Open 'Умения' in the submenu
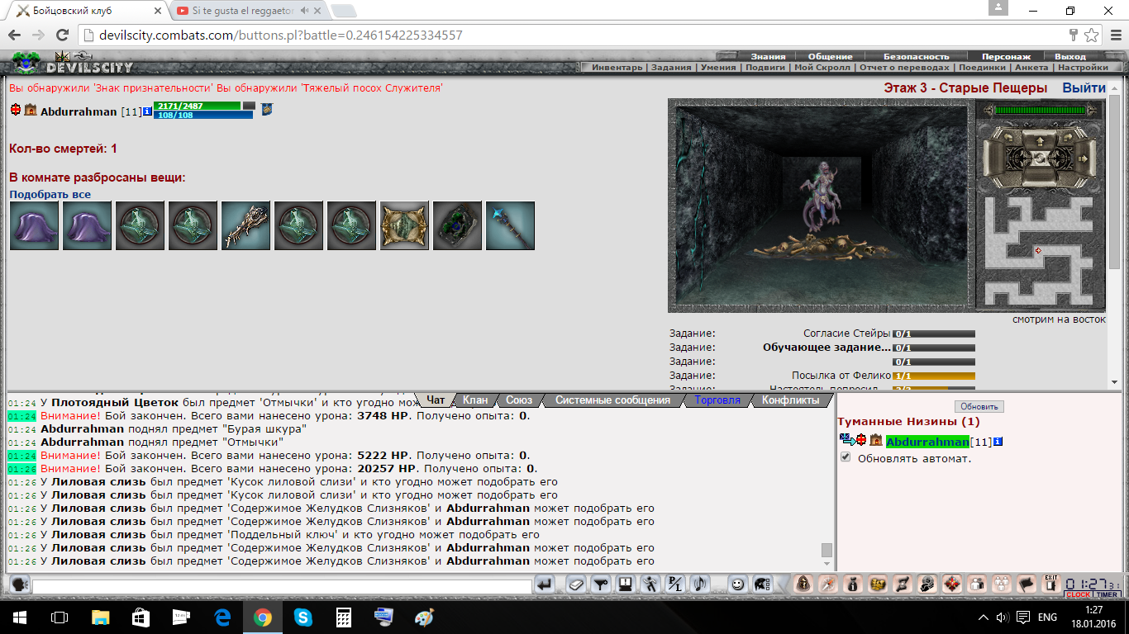The image size is (1129, 634). tap(718, 68)
